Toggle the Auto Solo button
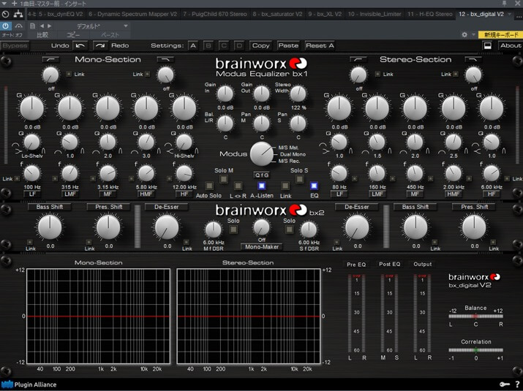The width and height of the screenshot is (523, 391). [209, 186]
